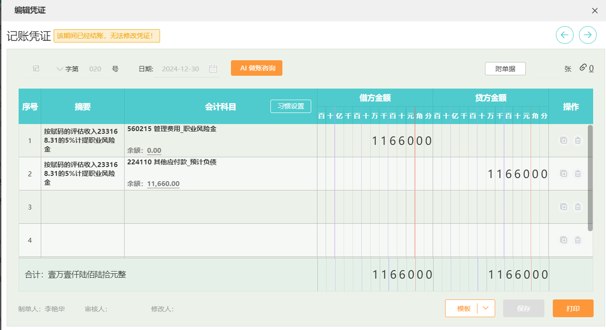This screenshot has width=606, height=330.
Task: Click the 11,660.00 balance link
Action: tap(163, 184)
